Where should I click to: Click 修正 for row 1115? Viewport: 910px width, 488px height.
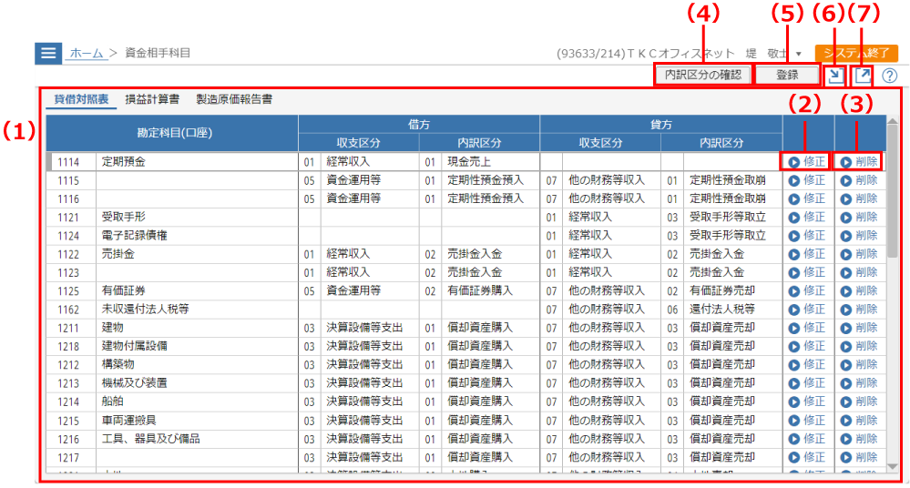(807, 180)
